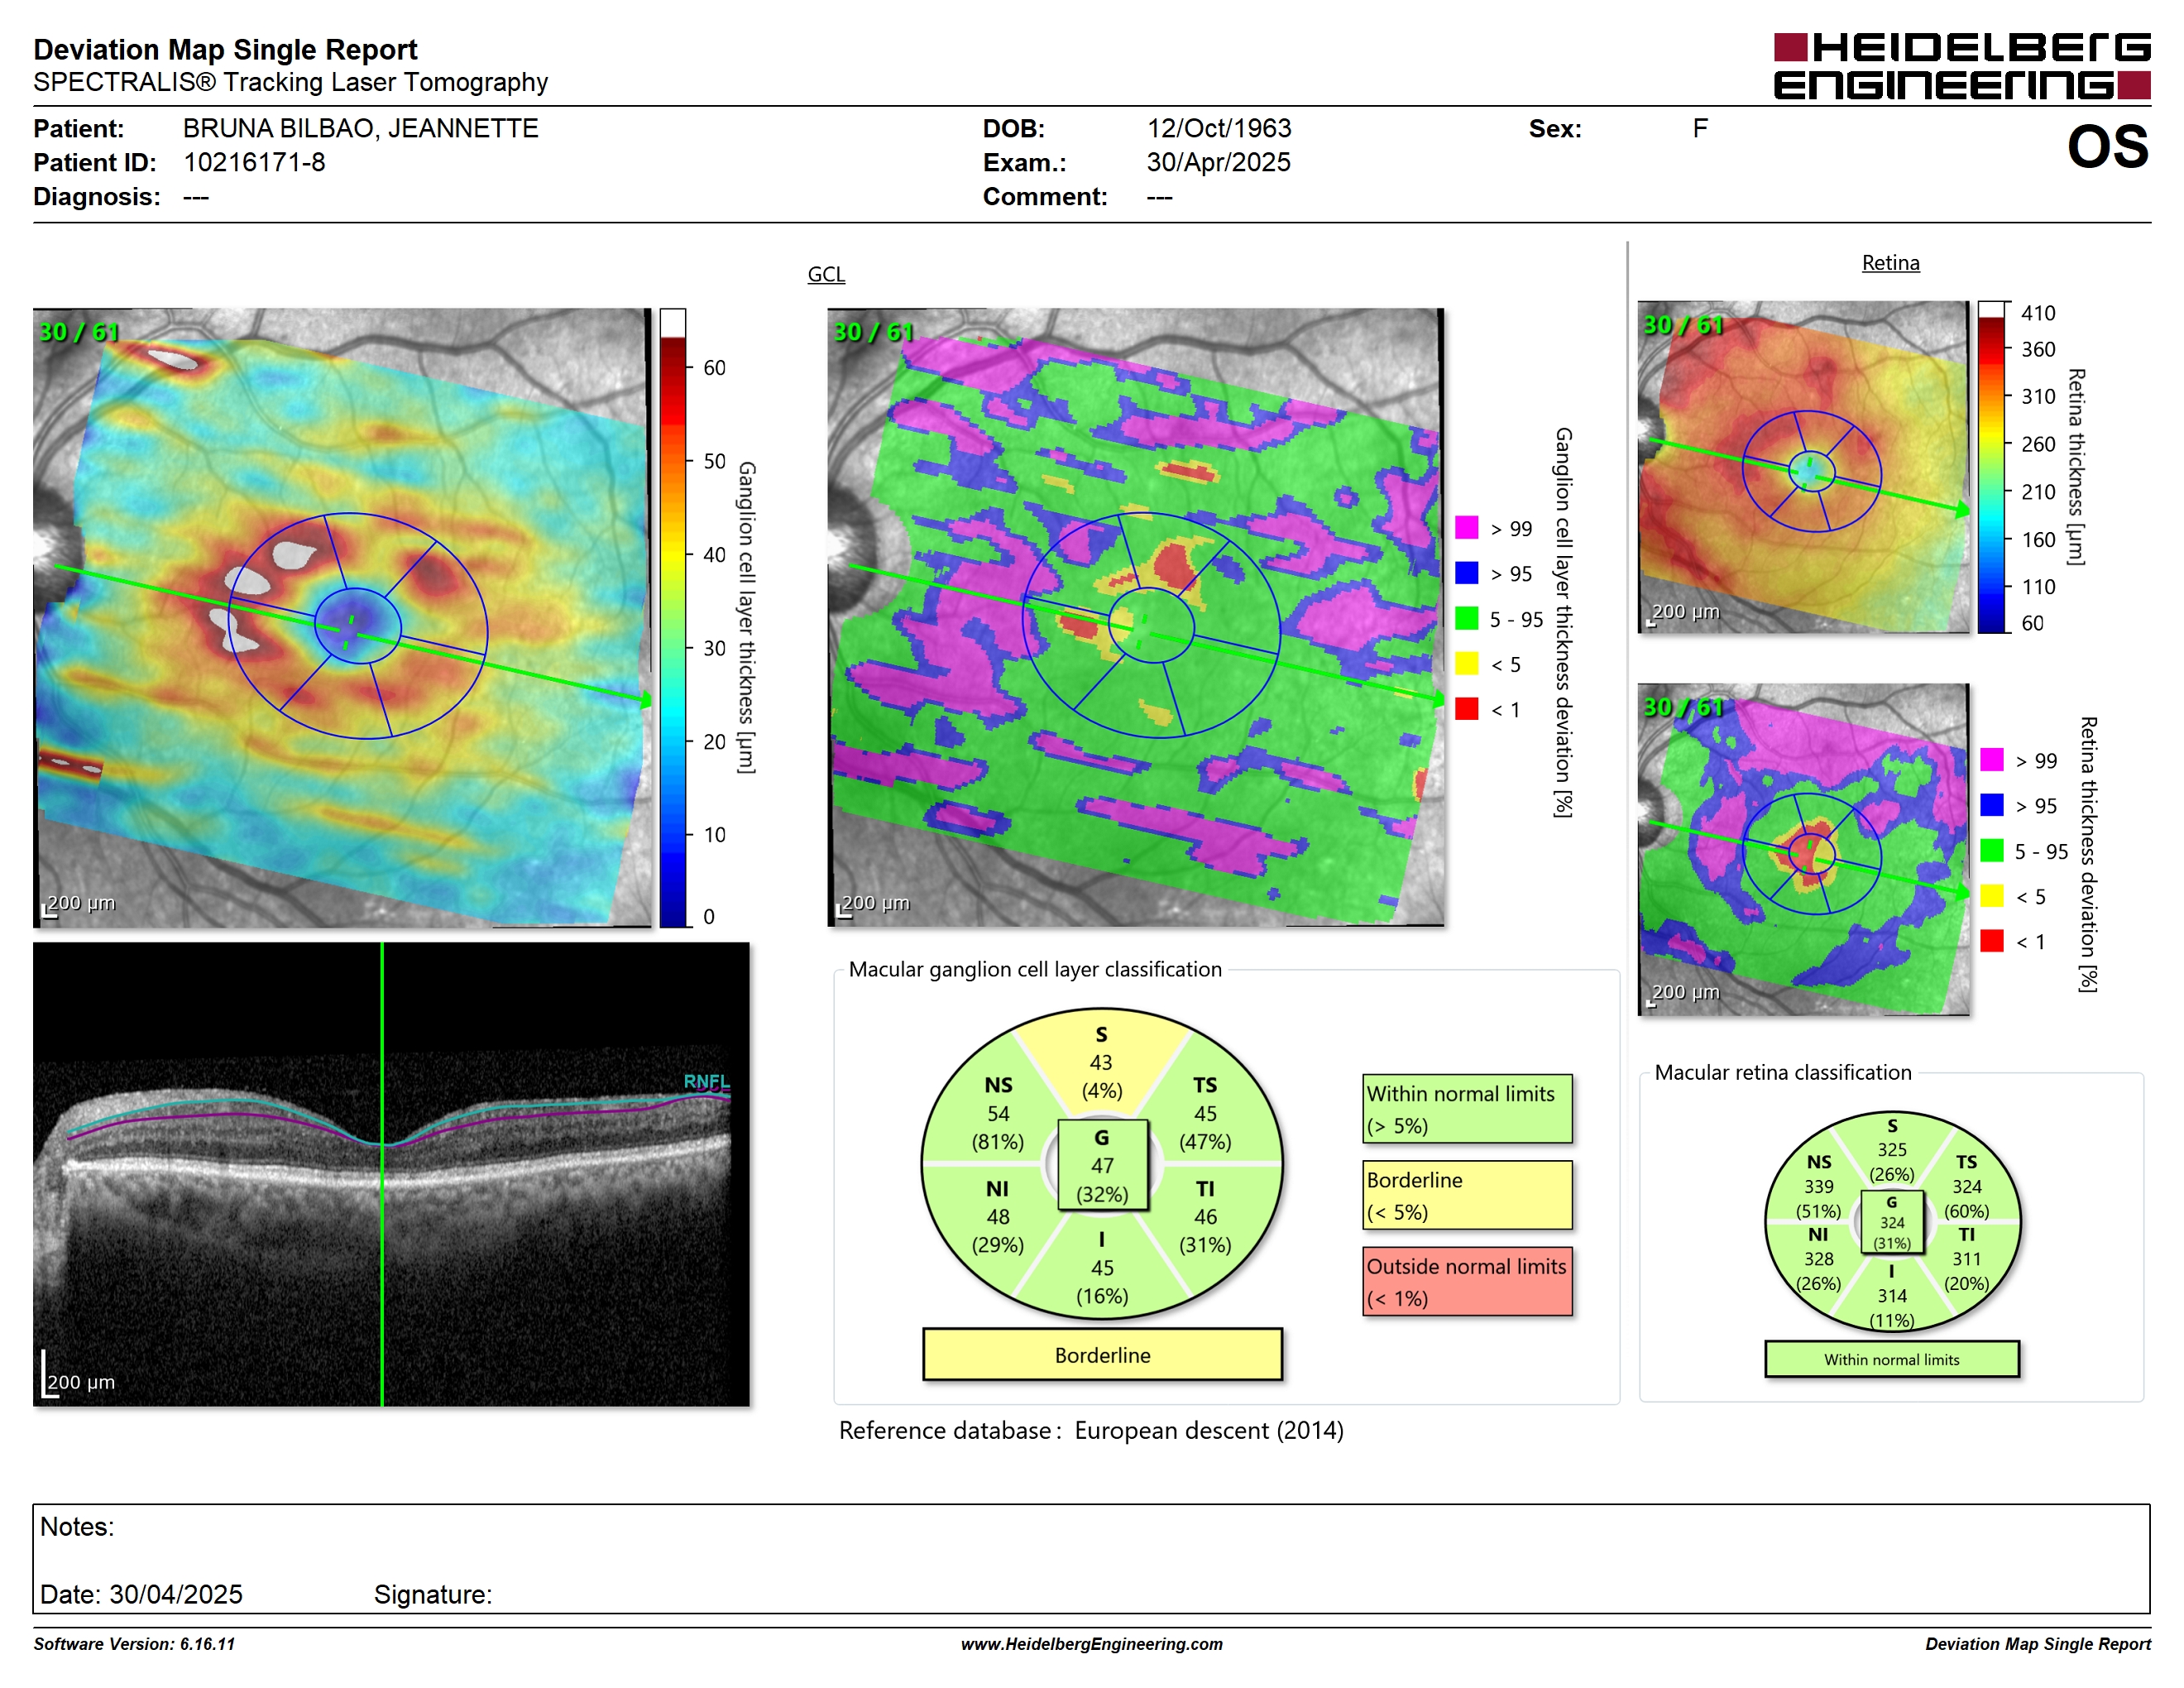Click the Exam date 30/Apr/2025

tap(1218, 162)
